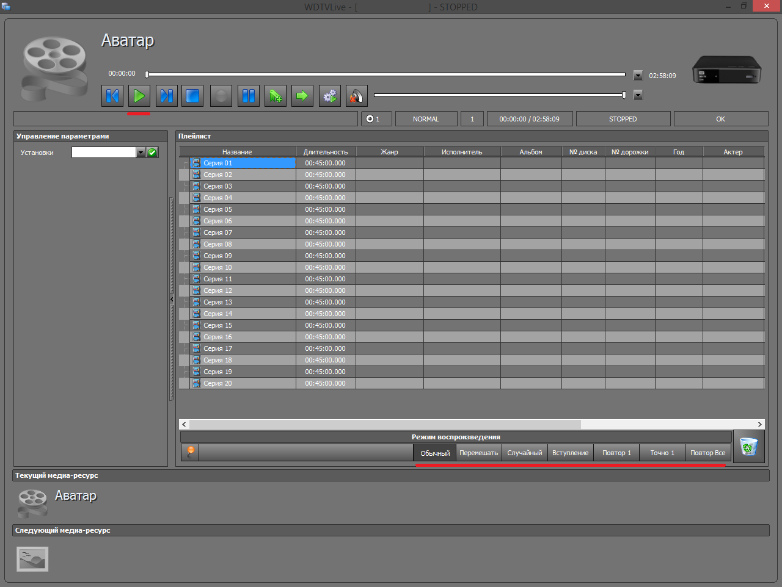The image size is (782, 587).
Task: Click the № диска column header
Action: [x=583, y=152]
